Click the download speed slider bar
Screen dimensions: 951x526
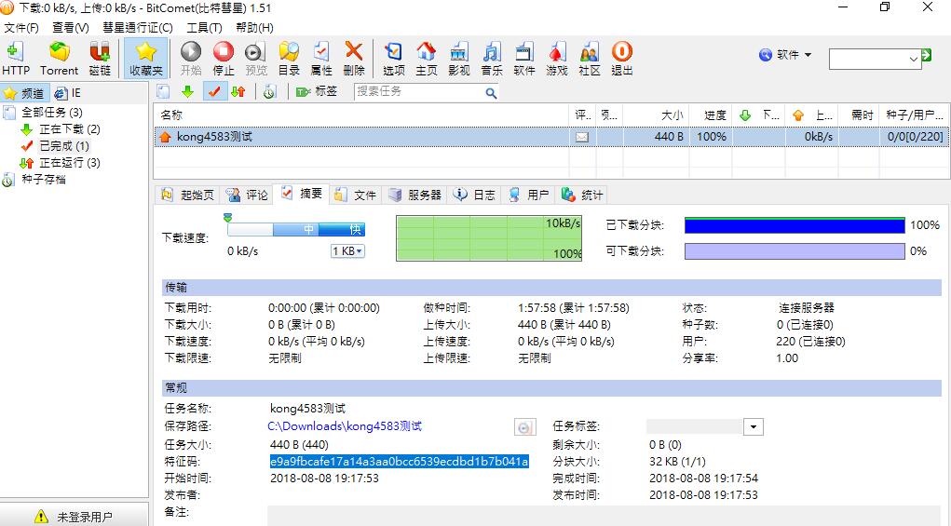296,229
